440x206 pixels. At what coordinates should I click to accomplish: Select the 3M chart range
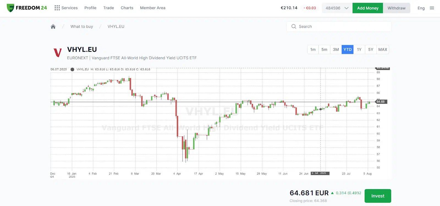[x=336, y=49]
